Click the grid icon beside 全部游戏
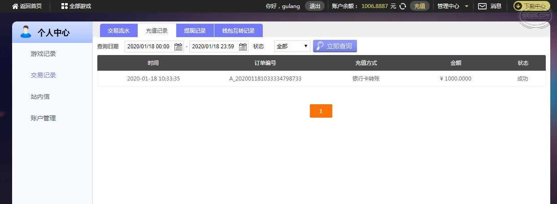Viewport: 557px width, 204px height. point(65,6)
